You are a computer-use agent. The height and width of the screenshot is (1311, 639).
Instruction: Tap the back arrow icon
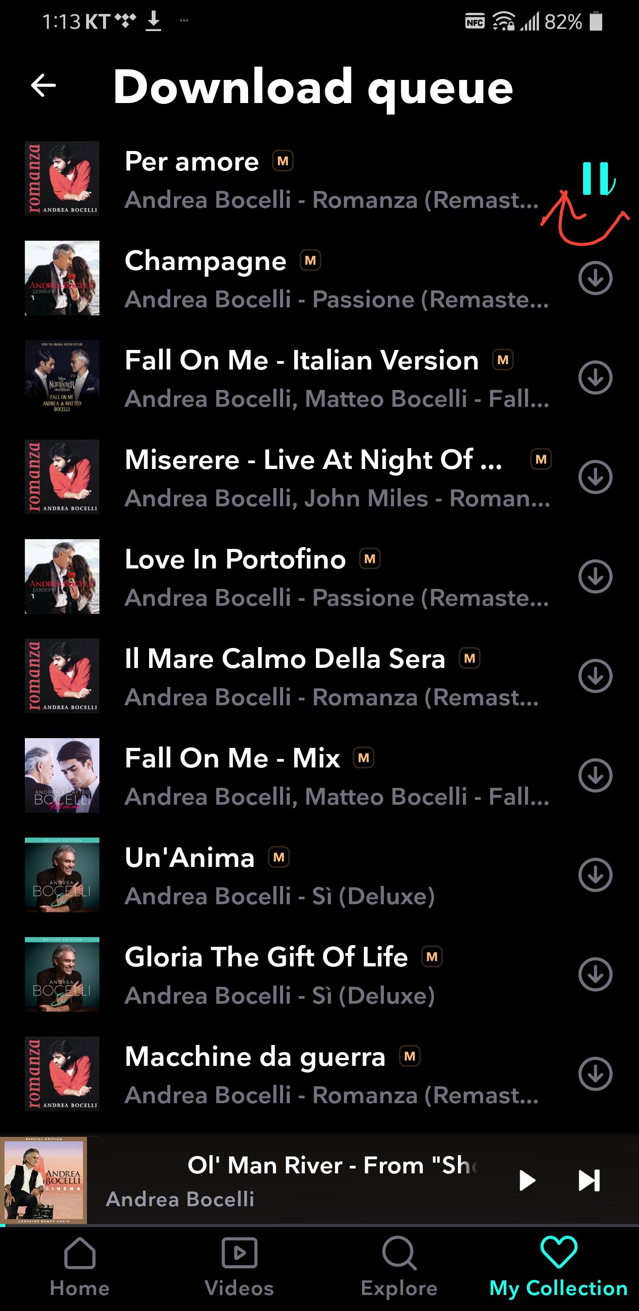43,86
